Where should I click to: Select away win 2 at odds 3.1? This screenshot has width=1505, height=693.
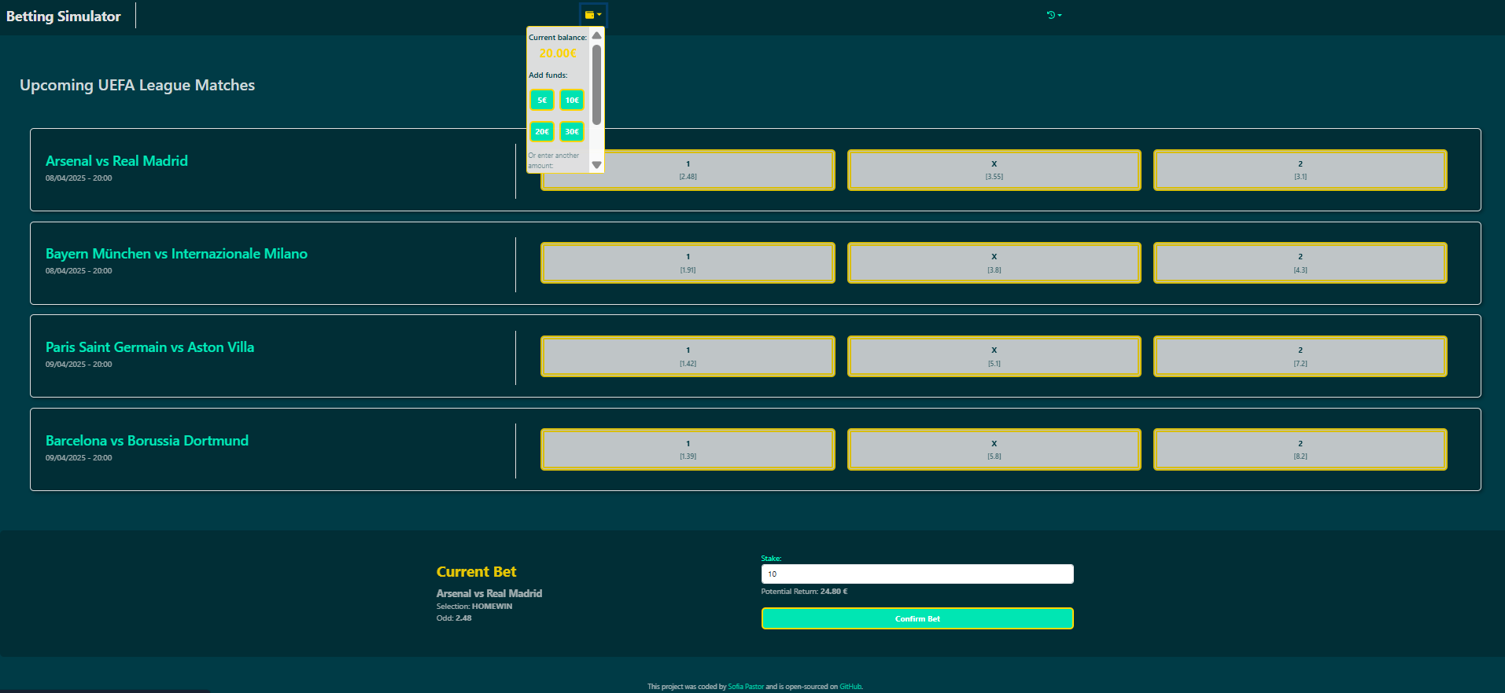[x=1300, y=170]
